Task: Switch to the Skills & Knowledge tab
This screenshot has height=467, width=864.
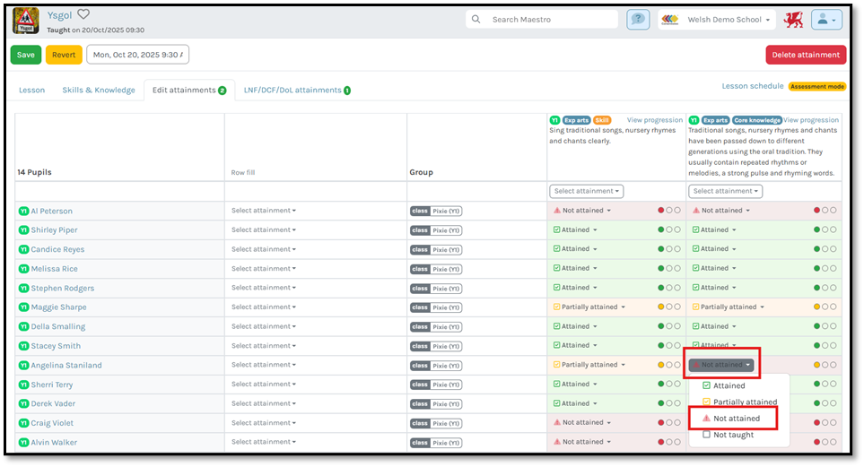Action: click(x=99, y=90)
